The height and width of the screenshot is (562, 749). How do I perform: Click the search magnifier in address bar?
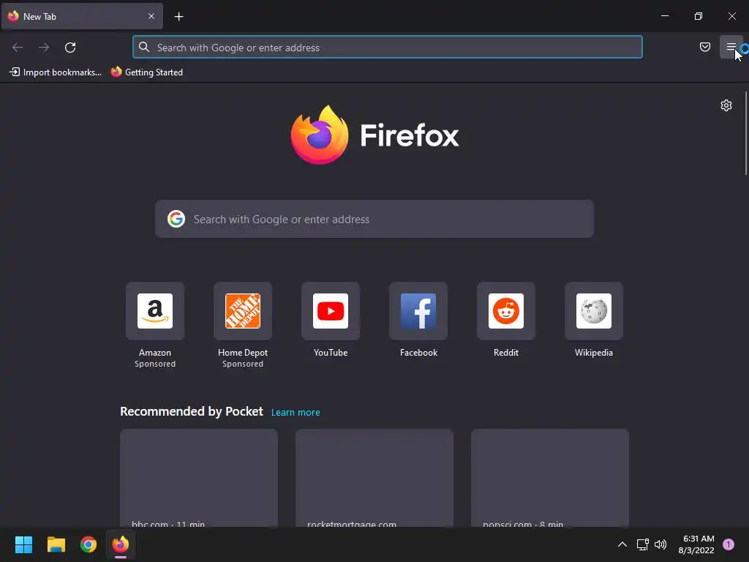click(144, 47)
